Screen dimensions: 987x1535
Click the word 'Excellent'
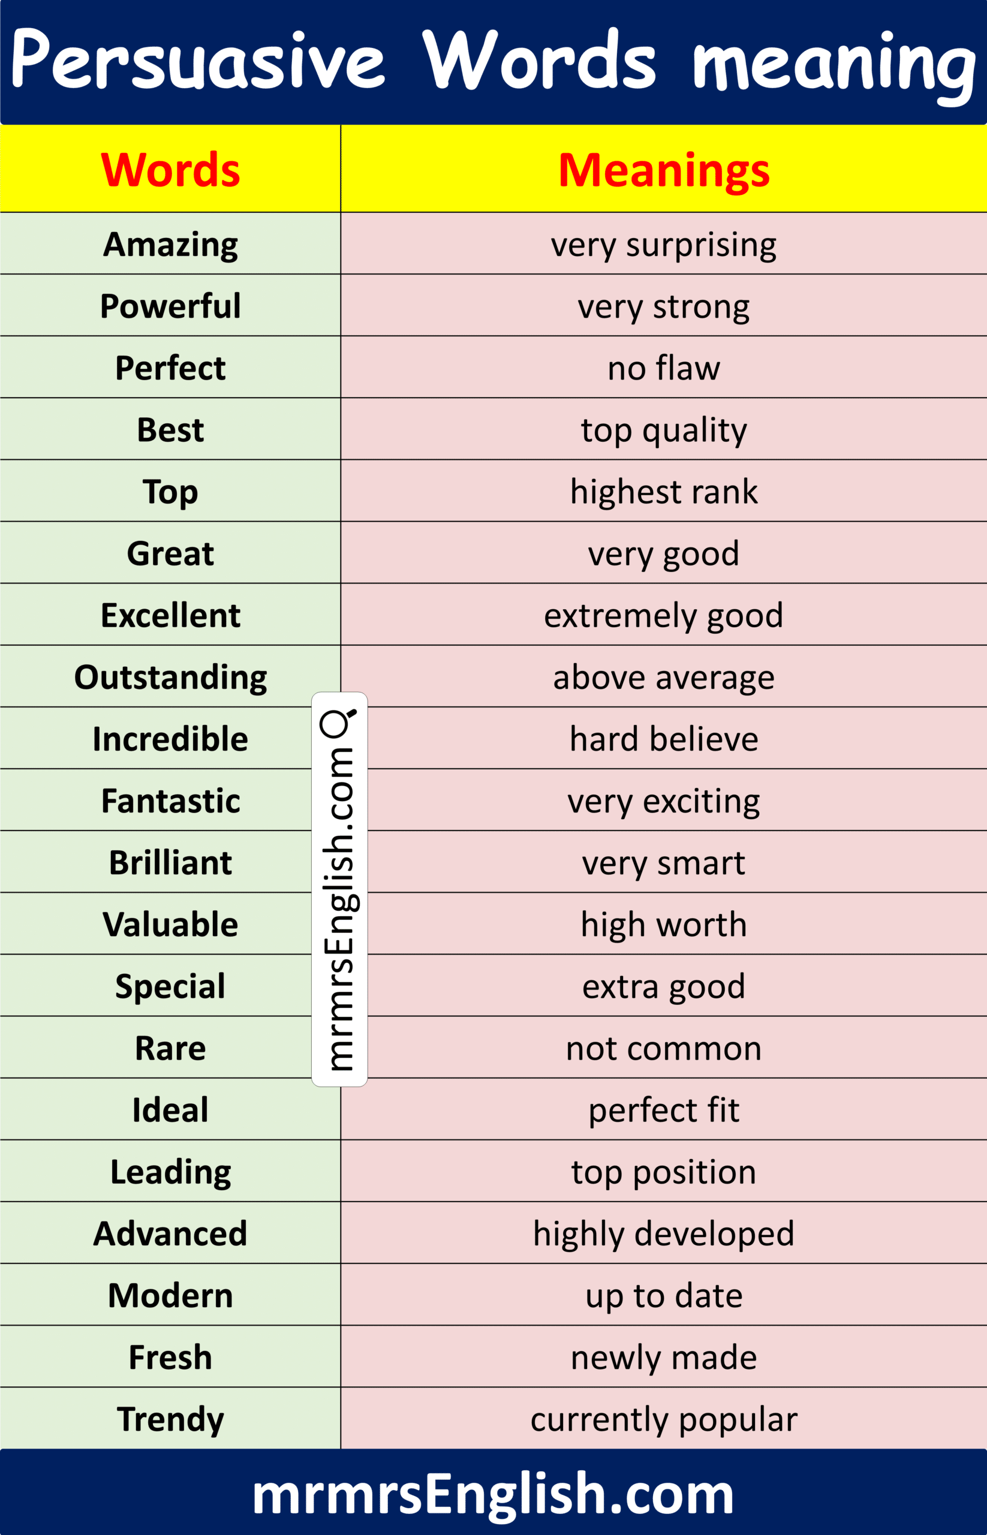point(170,615)
